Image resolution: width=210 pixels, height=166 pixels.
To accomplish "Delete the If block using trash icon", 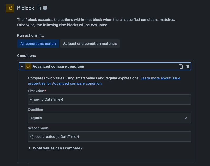I will pos(45,8).
